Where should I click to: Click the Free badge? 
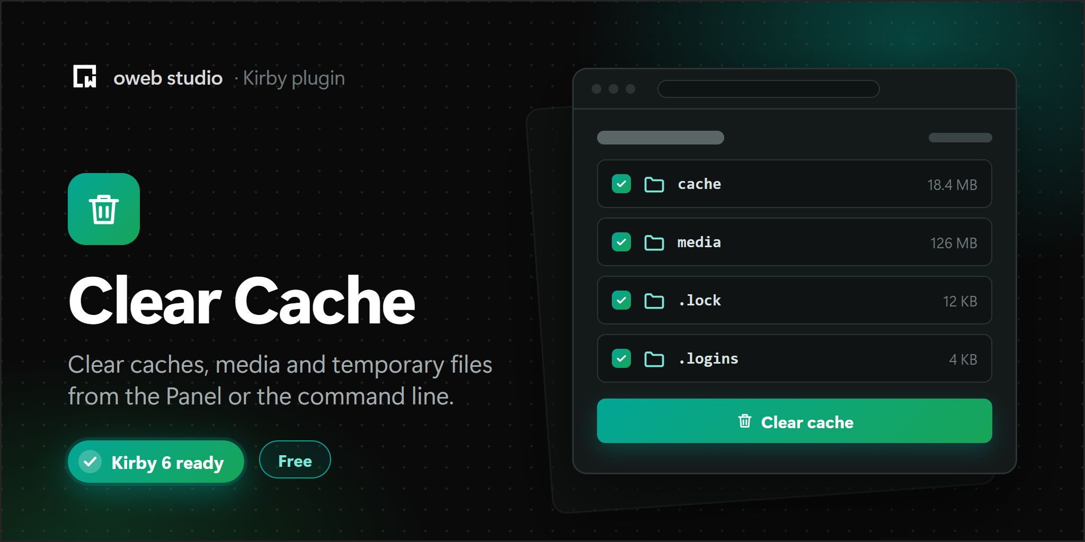tap(295, 459)
